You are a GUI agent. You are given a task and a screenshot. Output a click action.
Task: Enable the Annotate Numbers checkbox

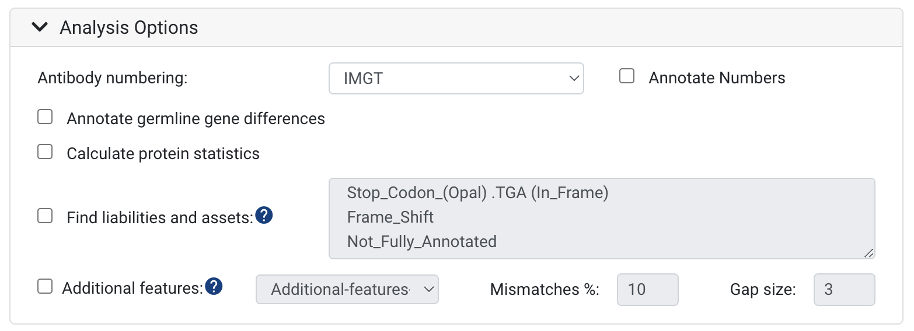(x=627, y=76)
